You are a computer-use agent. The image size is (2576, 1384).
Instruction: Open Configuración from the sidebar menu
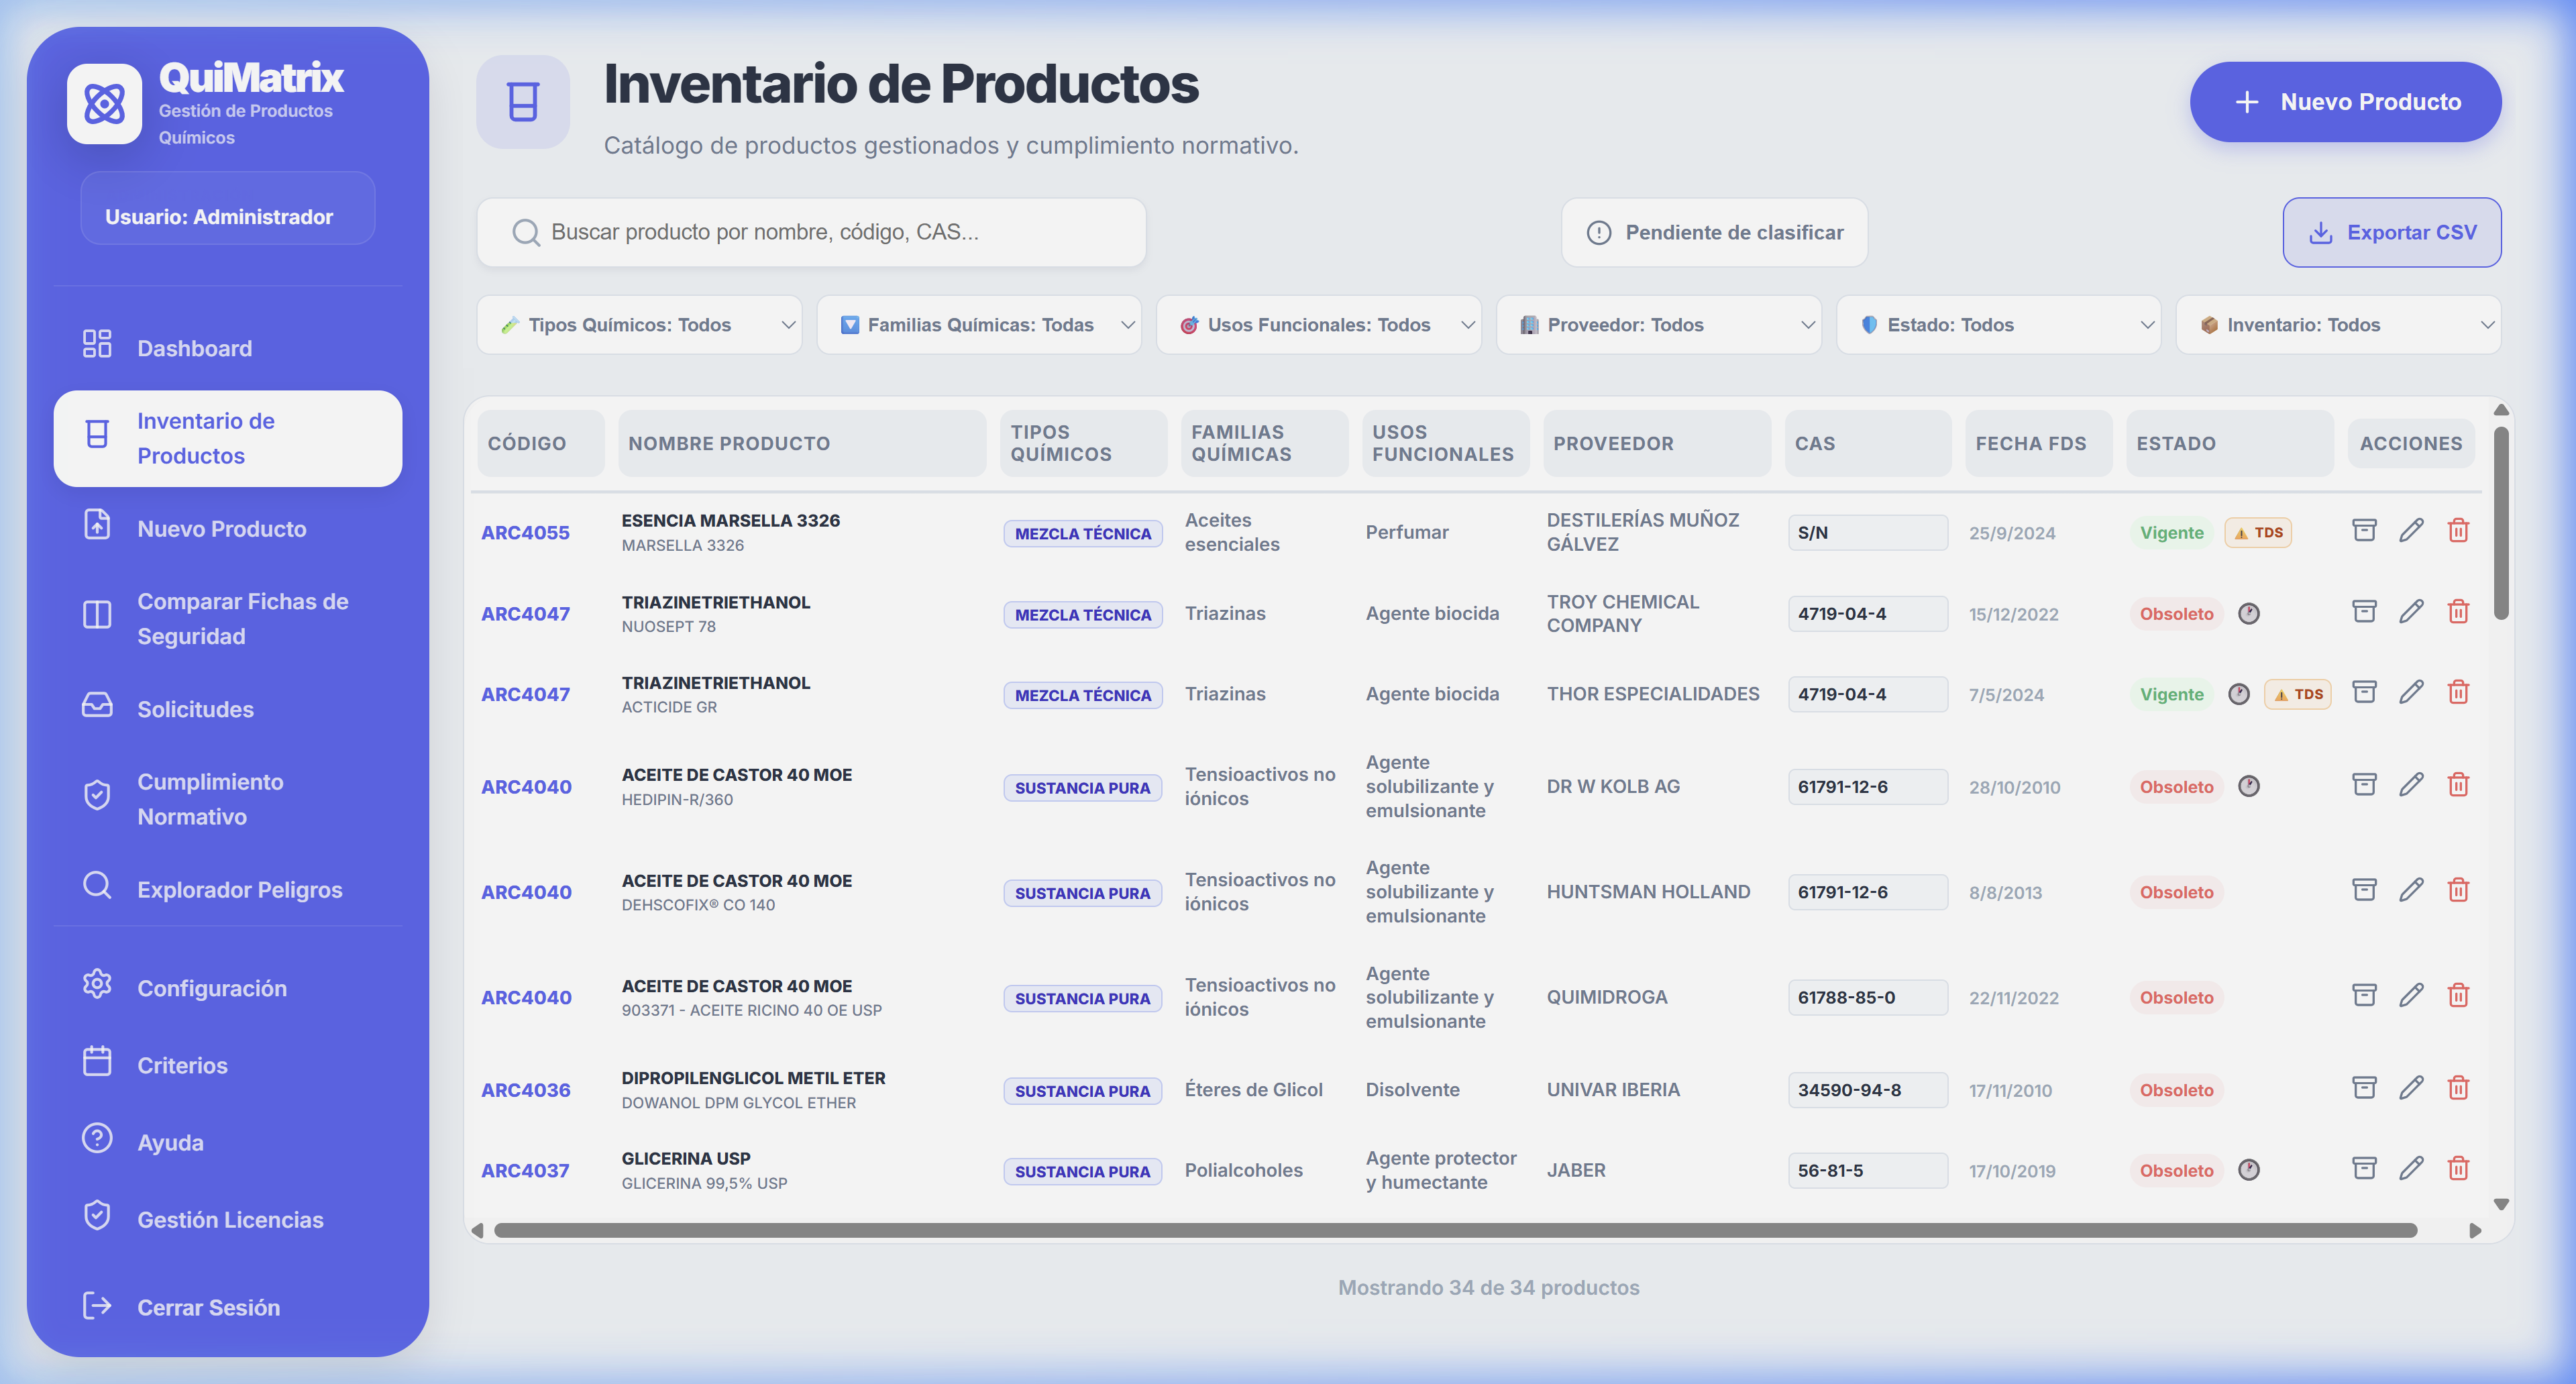point(211,987)
